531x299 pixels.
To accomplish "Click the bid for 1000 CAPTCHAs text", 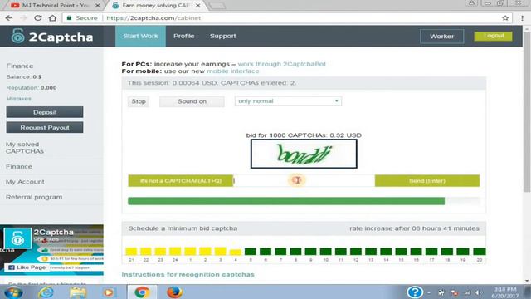I will pyautogui.click(x=304, y=135).
